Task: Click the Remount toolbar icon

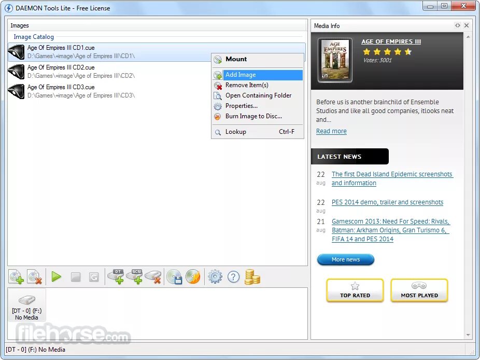Action: (x=94, y=277)
